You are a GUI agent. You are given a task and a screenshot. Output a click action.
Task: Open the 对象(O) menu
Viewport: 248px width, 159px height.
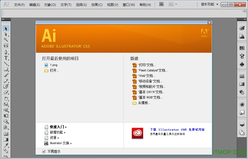[50, 5]
